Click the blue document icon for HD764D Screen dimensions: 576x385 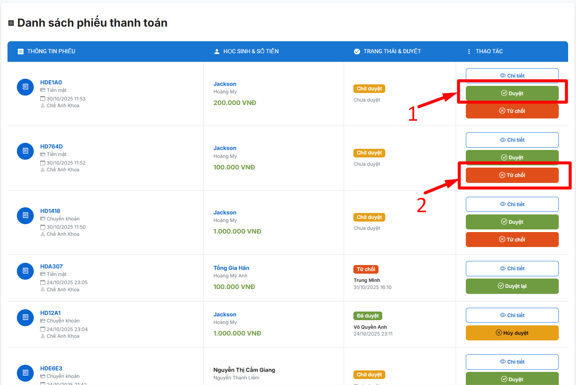point(25,151)
